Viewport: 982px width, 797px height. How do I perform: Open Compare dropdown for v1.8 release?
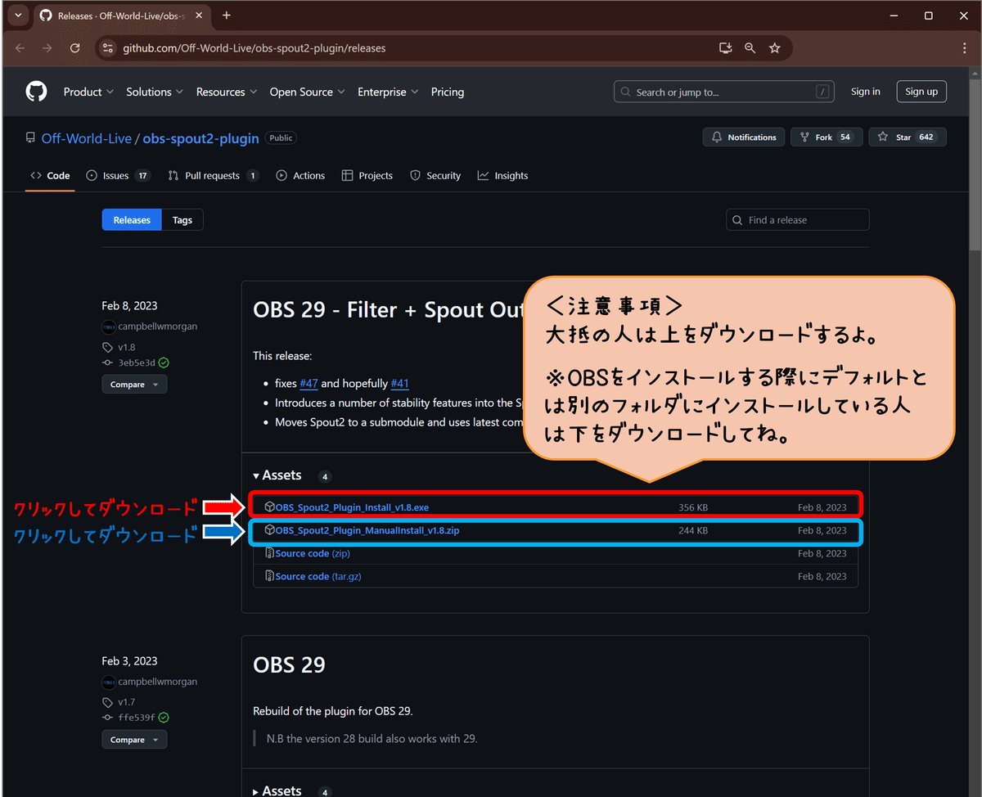tap(134, 384)
